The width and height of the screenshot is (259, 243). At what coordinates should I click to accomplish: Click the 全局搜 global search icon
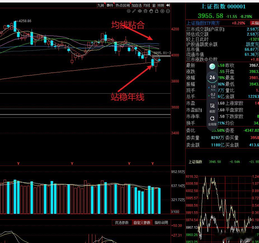[212, 121]
